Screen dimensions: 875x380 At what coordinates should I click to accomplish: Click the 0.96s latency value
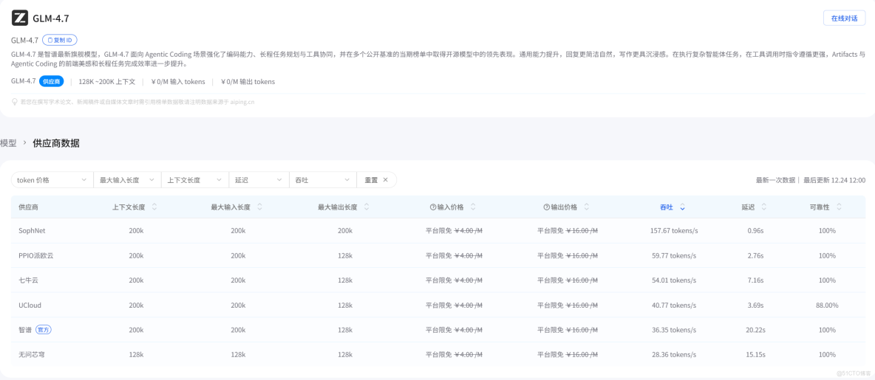[x=755, y=231]
